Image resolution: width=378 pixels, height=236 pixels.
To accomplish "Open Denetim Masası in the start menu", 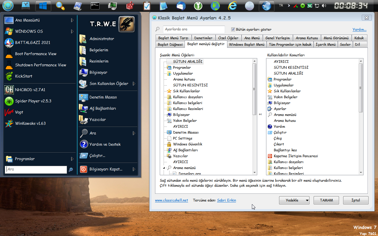I will pos(108,97).
